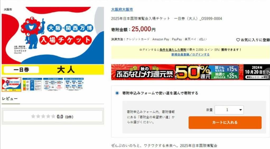The image size is (270, 149).
Task: Open the 数量 quantity dropdown
Action: [229, 110]
